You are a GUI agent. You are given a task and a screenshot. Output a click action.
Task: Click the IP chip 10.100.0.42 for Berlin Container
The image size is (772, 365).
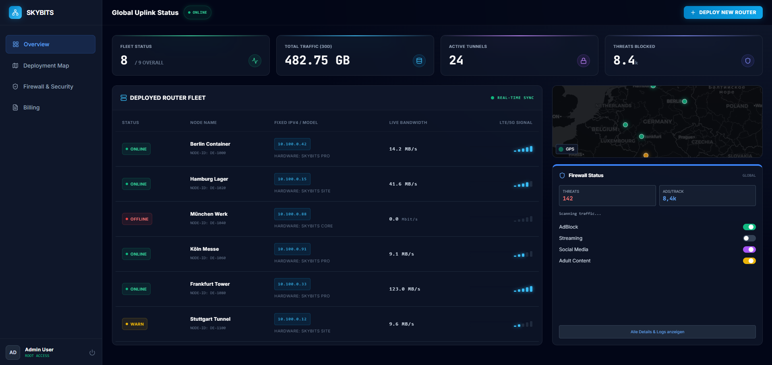(292, 144)
